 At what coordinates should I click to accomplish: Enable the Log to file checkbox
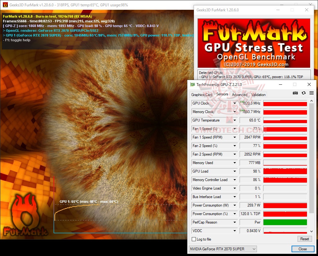pos(194,239)
